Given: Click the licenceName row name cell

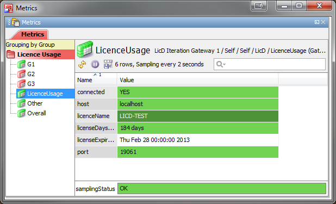Looking at the screenshot, I should pyautogui.click(x=96, y=116).
